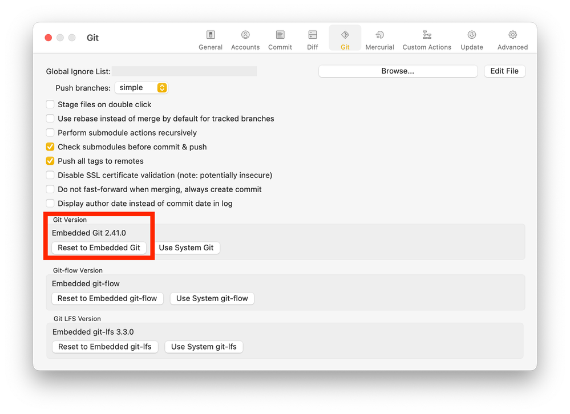Enable Display author date in log
Viewport: 570px width, 414px height.
click(x=50, y=204)
